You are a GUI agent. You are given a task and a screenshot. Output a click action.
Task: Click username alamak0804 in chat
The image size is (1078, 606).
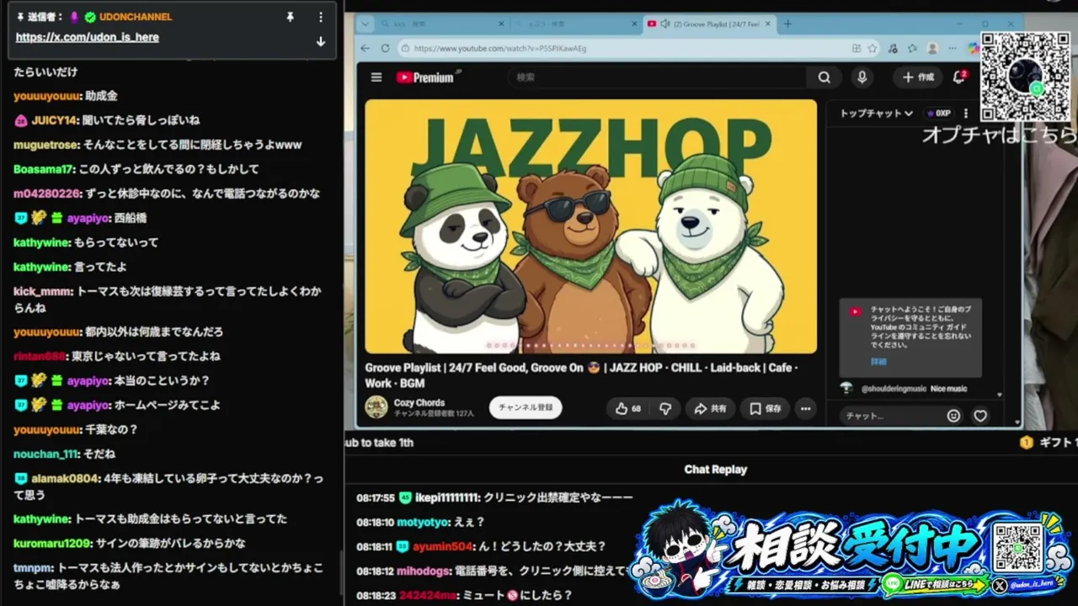click(x=65, y=478)
